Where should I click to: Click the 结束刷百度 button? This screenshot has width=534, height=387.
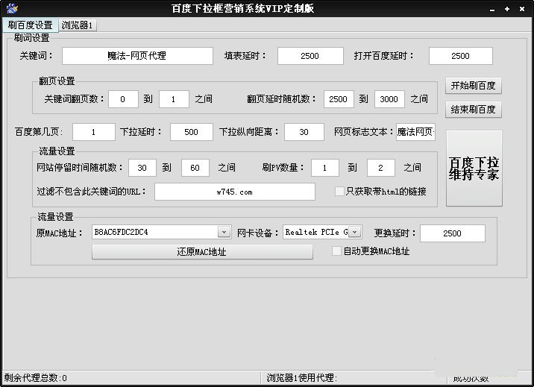pos(474,110)
